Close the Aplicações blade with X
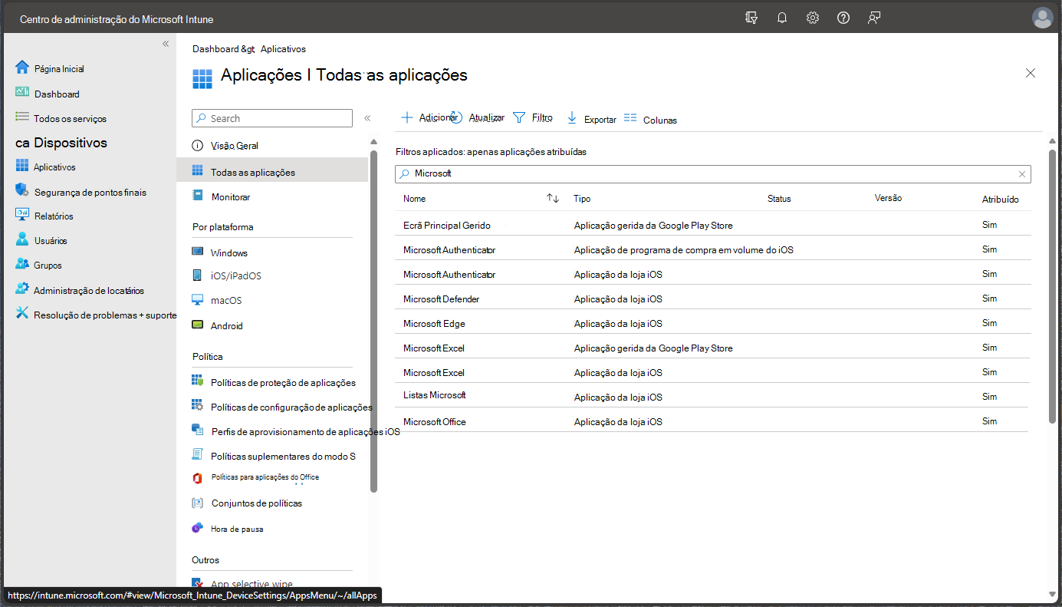The image size is (1062, 607). [1031, 73]
